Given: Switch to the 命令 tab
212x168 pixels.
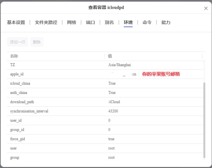Looking at the screenshot, I should click(x=147, y=23).
